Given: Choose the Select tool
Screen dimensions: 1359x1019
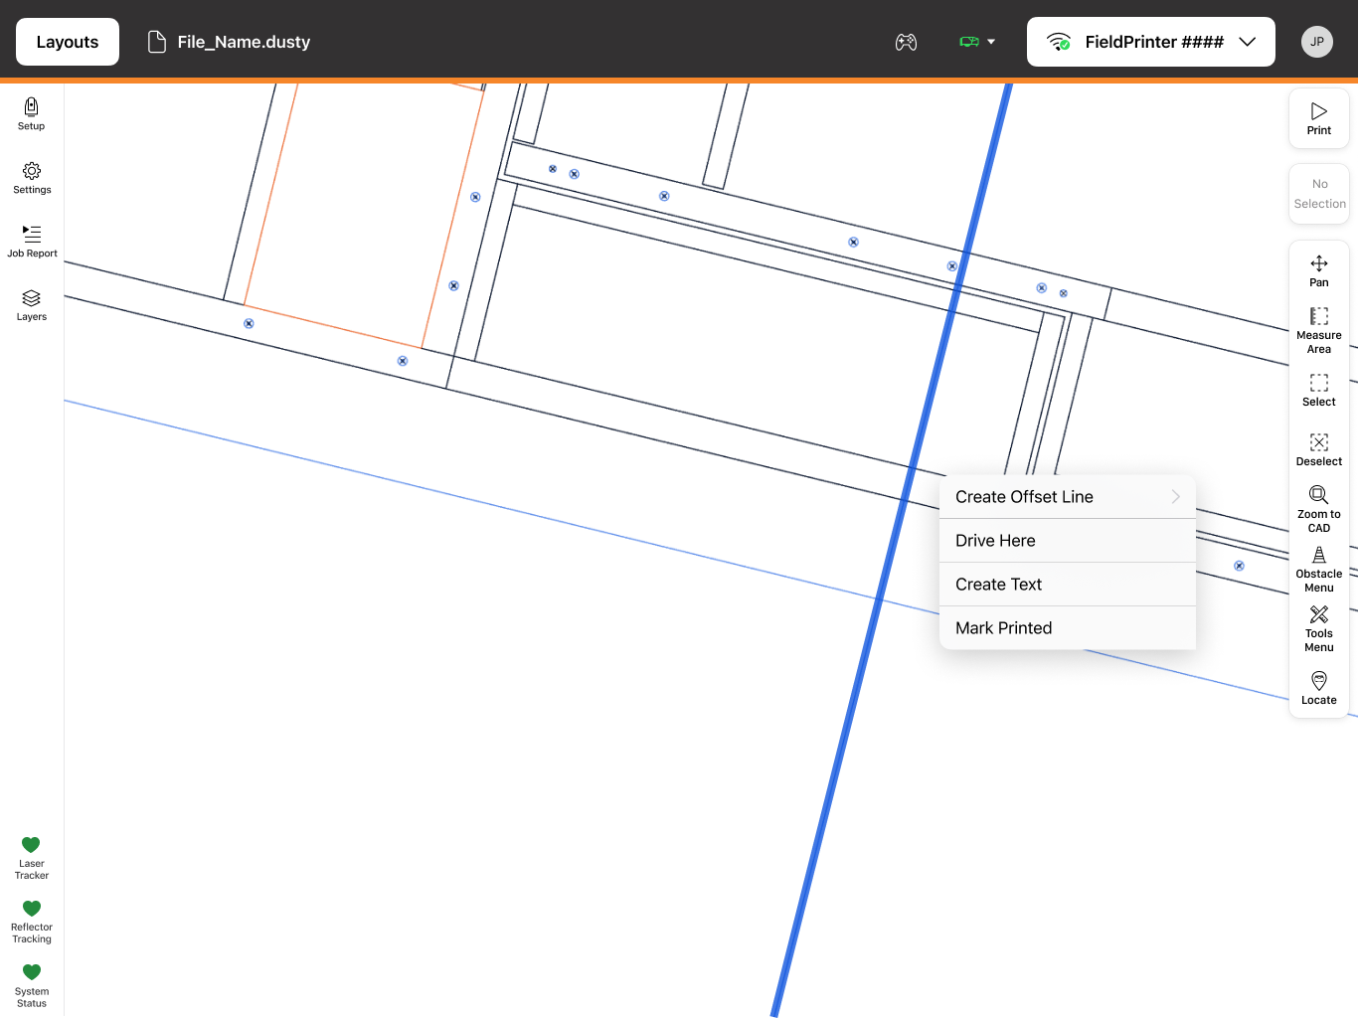Looking at the screenshot, I should click(x=1319, y=391).
